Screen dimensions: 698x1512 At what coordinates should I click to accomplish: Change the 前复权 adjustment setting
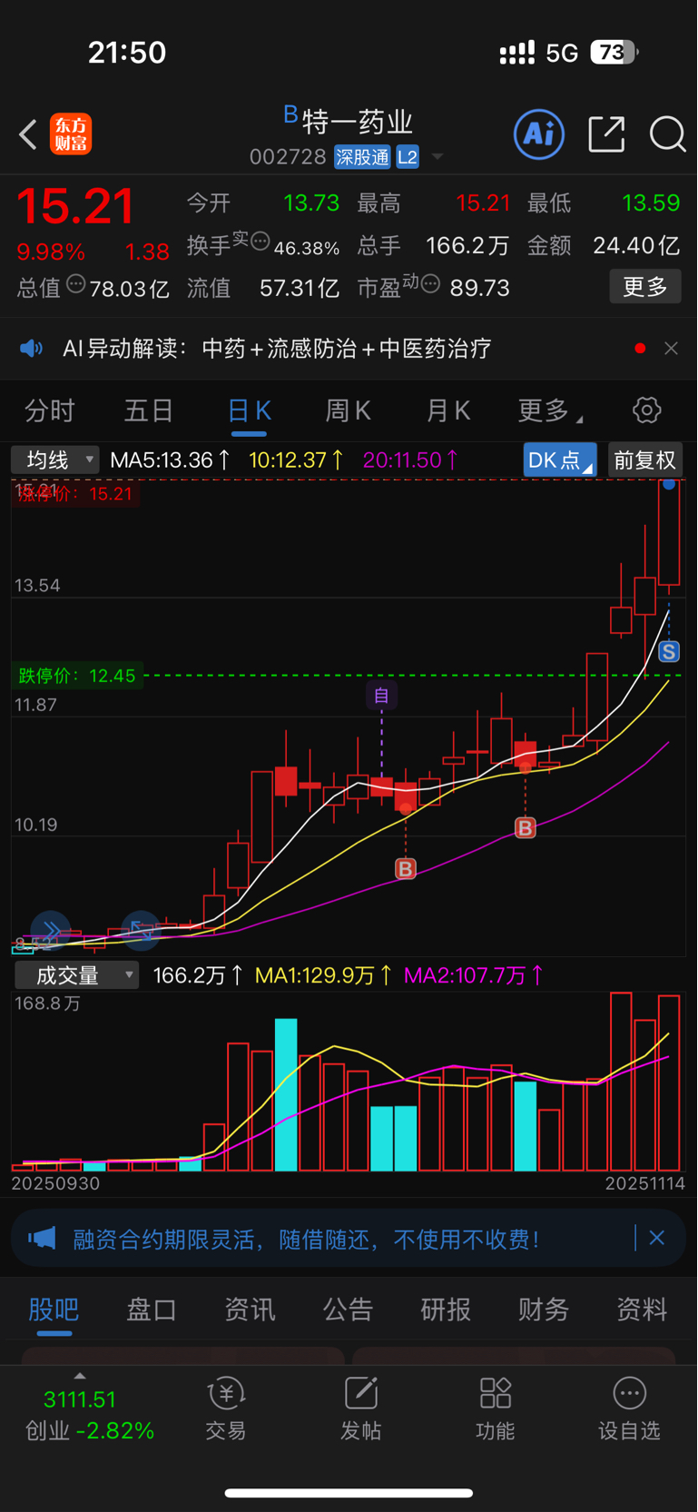(x=644, y=460)
